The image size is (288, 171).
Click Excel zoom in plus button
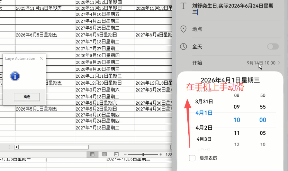point(161,154)
